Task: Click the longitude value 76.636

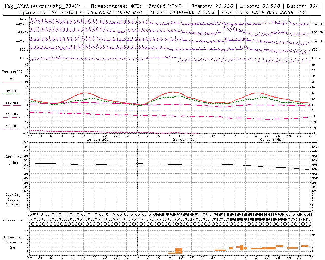Action: (x=224, y=6)
